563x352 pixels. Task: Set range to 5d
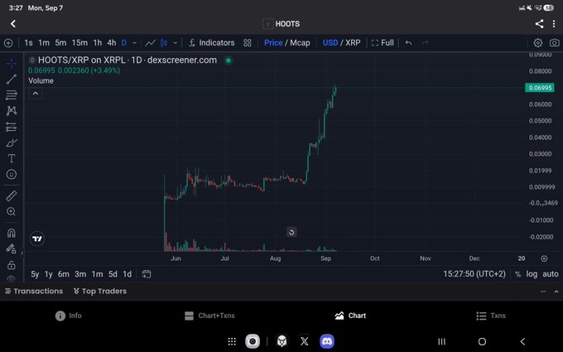(x=113, y=274)
